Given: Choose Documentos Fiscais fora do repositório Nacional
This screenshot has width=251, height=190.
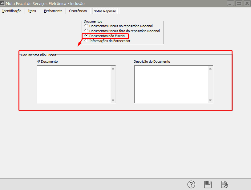Looking at the screenshot, I should coord(86,31).
